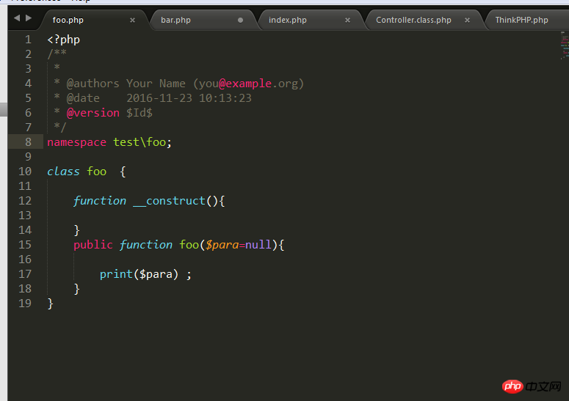Open the index.php tab

[287, 20]
